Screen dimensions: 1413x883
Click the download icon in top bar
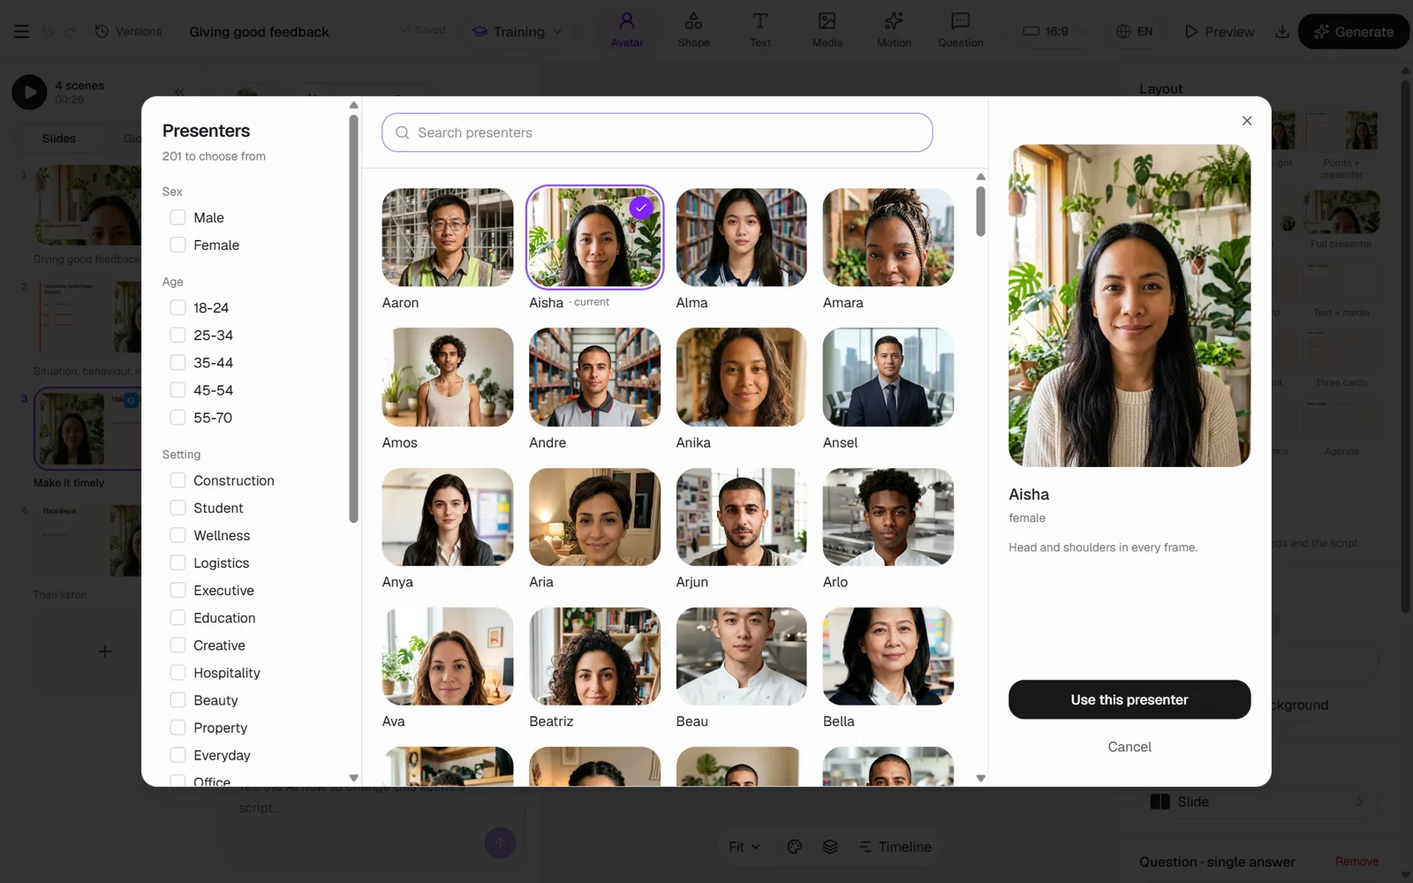[1282, 32]
